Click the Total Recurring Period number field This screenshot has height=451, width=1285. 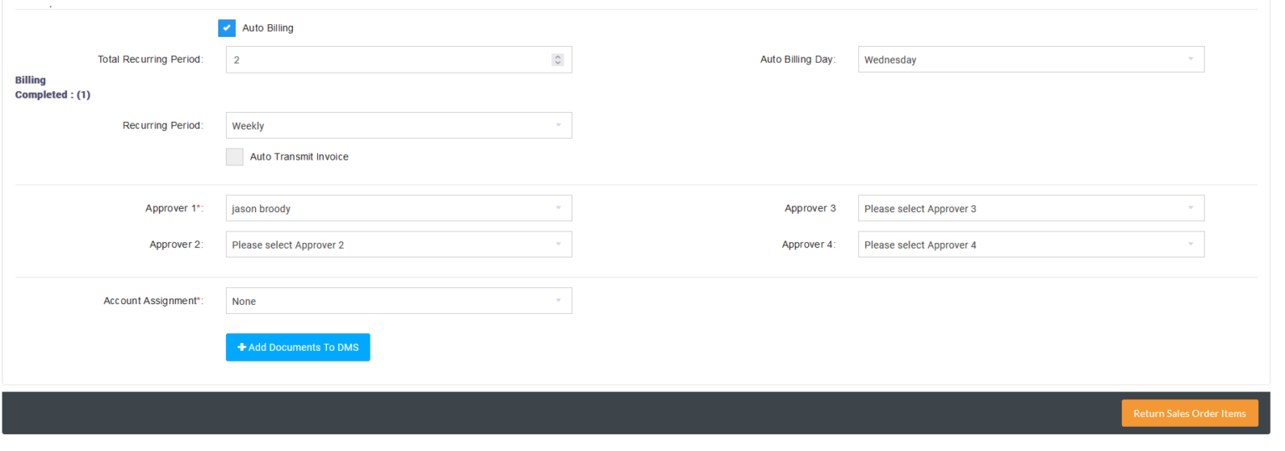[399, 60]
